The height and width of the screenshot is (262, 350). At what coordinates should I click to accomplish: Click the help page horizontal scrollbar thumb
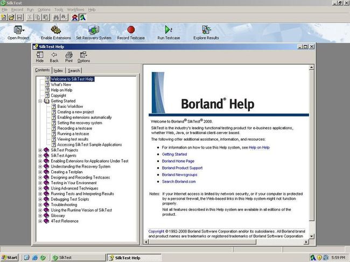202,242
